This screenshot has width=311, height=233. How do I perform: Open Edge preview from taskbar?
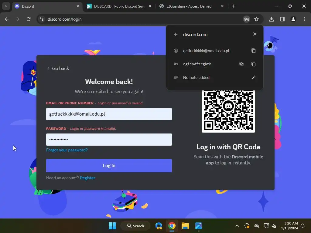pos(159,226)
